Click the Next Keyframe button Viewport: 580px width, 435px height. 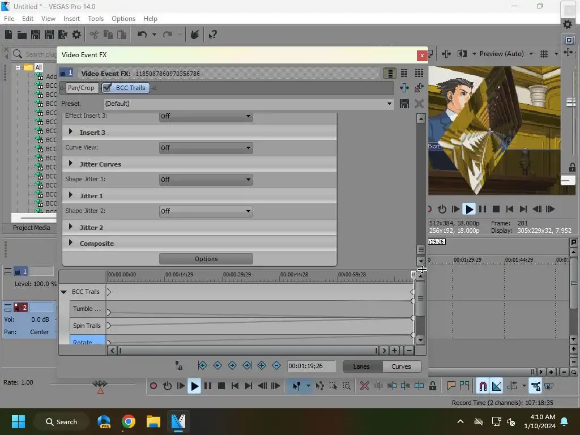232,366
